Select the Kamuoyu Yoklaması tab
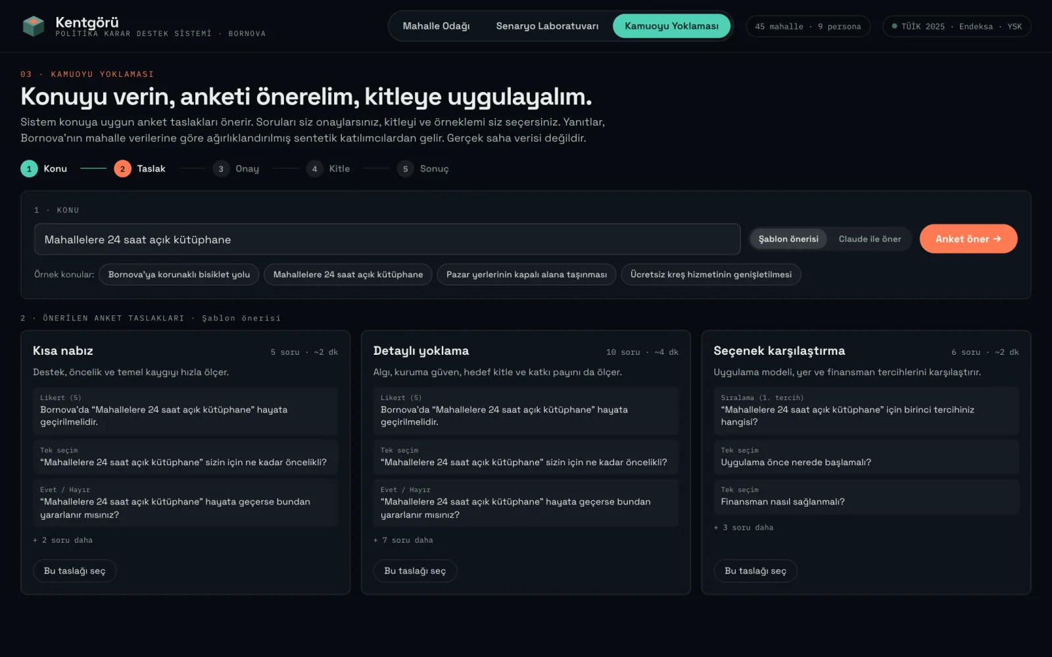 [671, 26]
